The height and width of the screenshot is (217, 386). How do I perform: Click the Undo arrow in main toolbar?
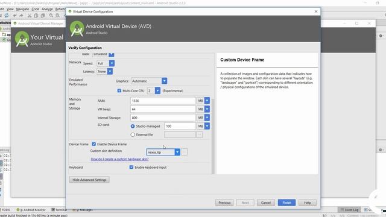point(14,16)
